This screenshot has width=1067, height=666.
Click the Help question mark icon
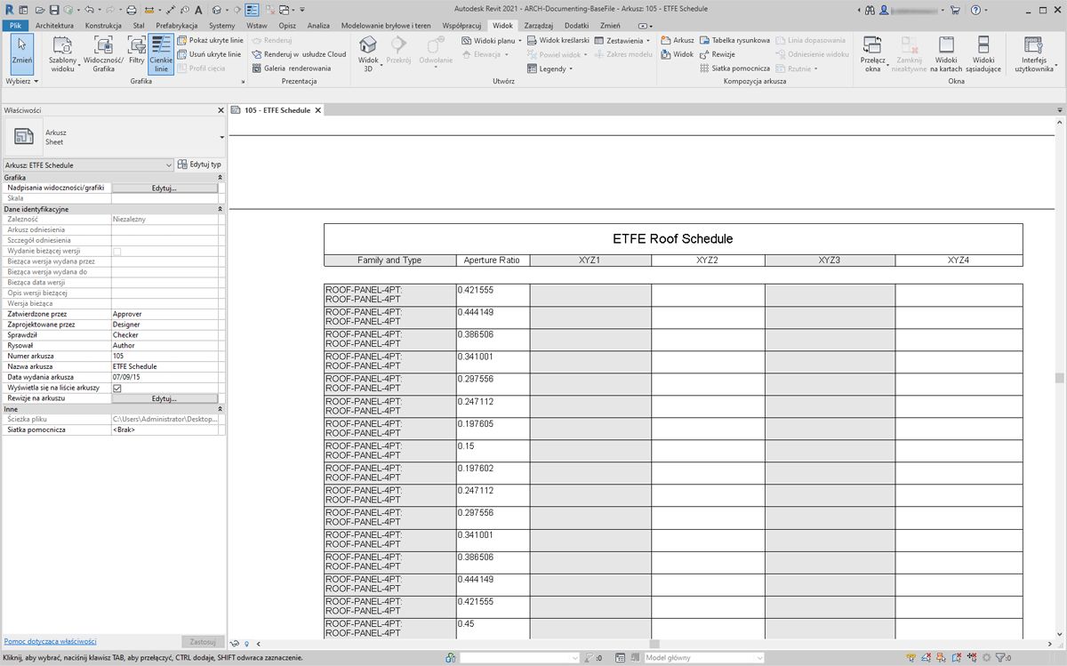(x=975, y=10)
